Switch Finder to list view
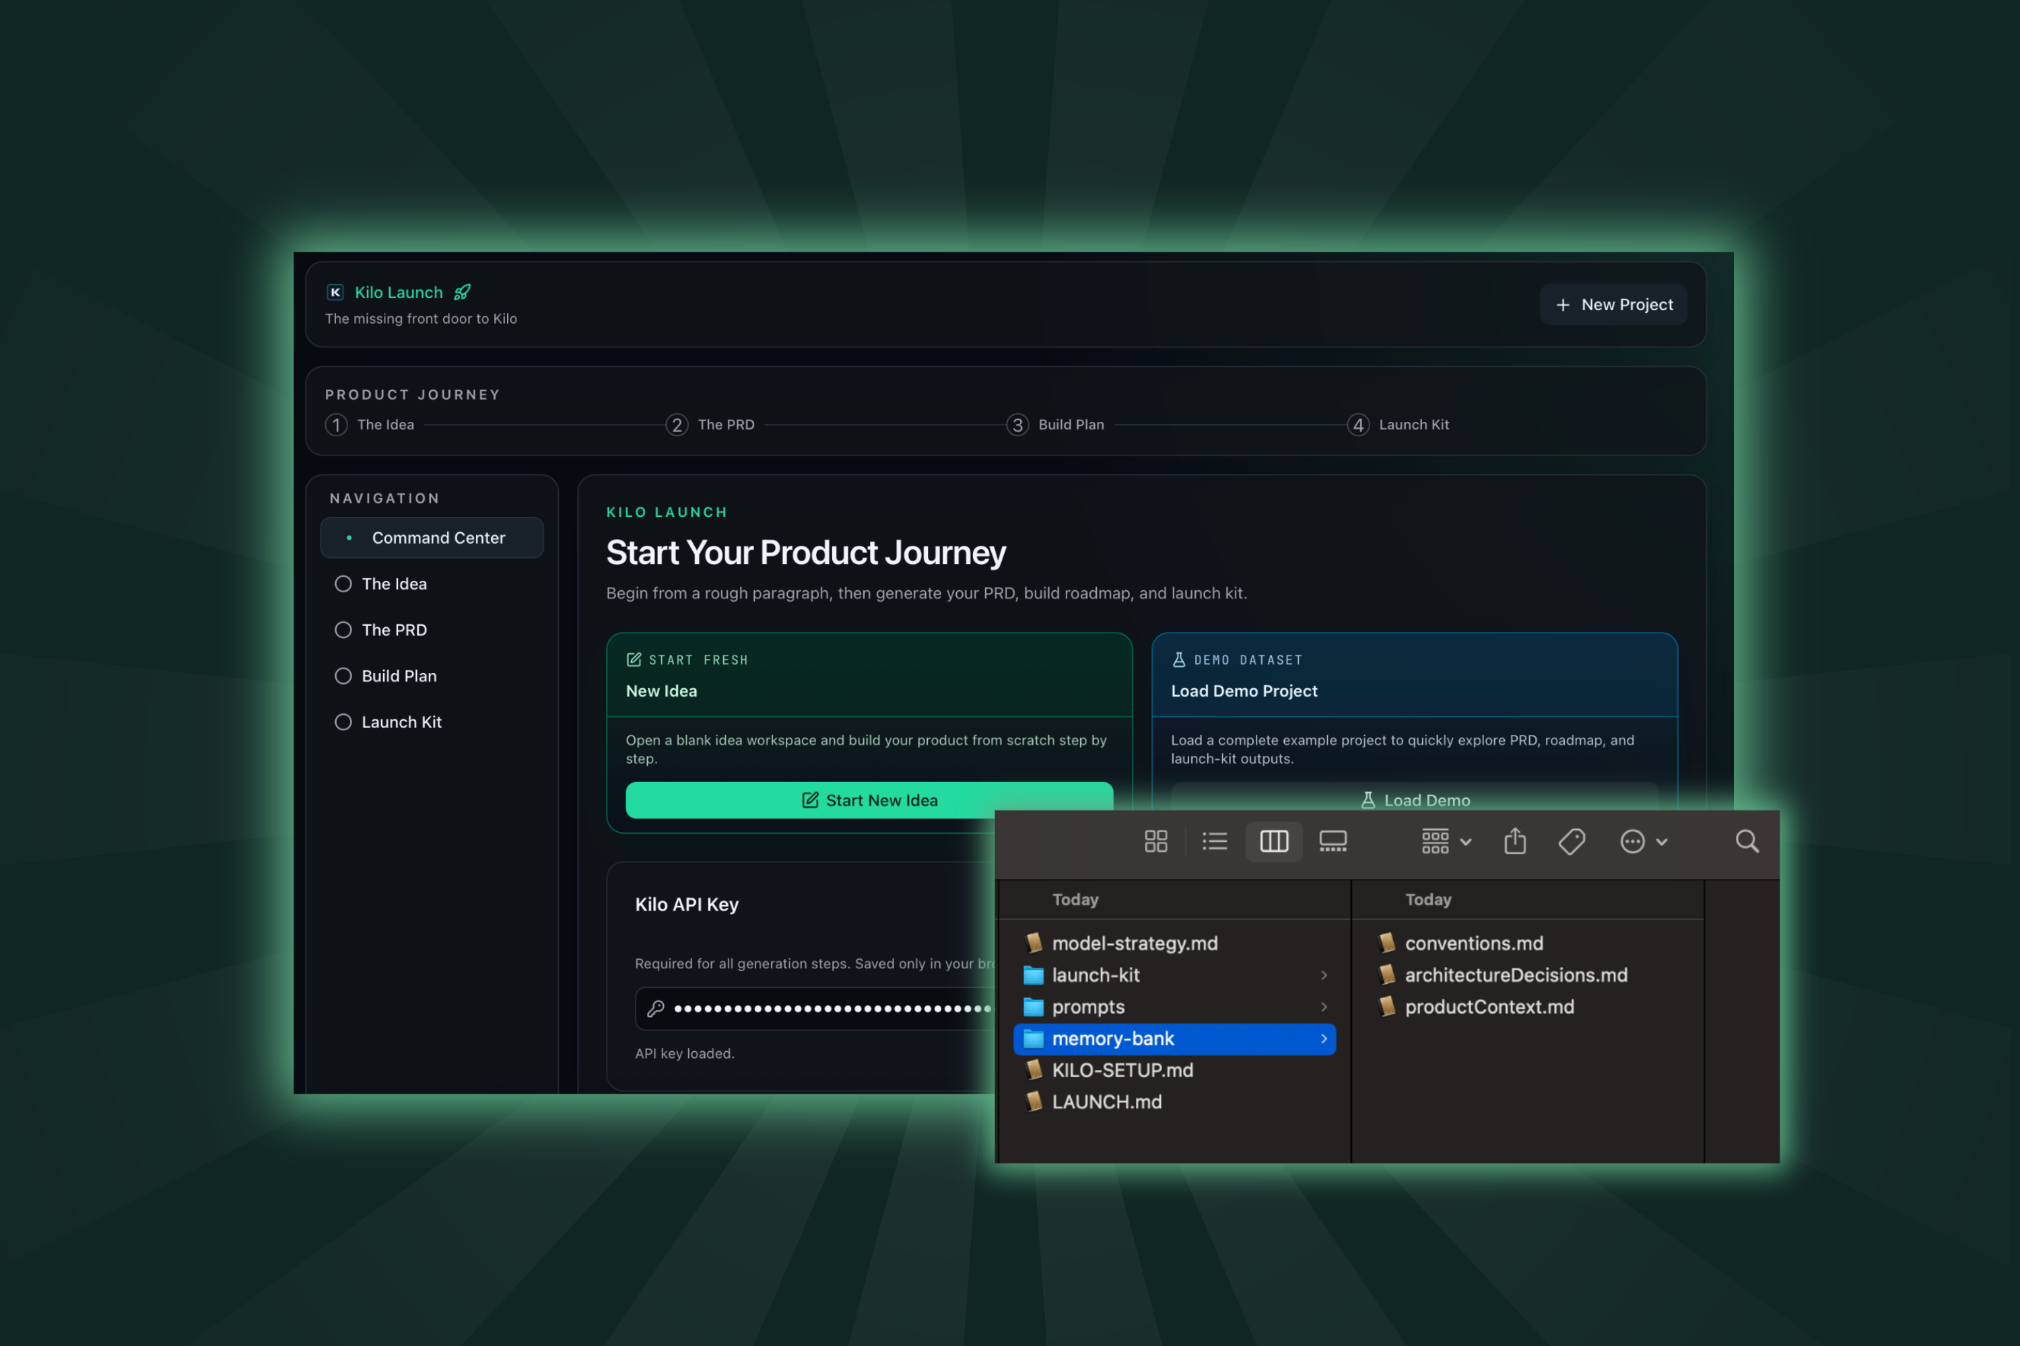 [1215, 841]
